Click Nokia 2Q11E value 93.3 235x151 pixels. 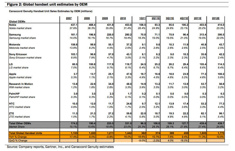coord(157,25)
